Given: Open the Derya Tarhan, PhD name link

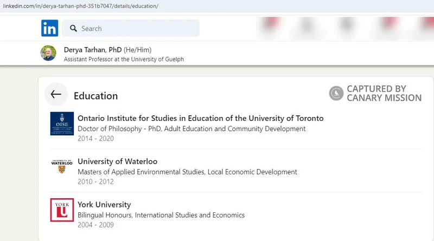Looking at the screenshot, I should tap(93, 50).
